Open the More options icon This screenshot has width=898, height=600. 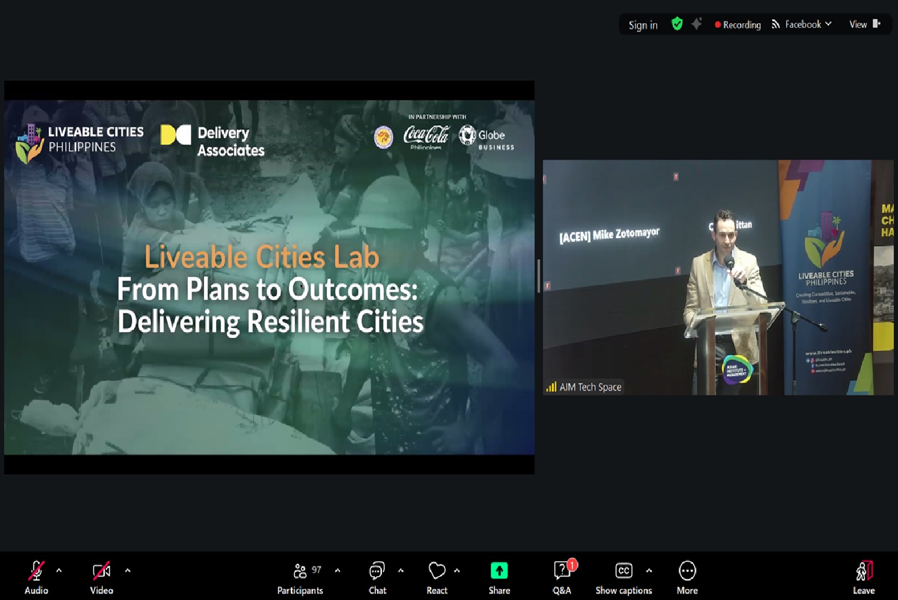pos(687,571)
